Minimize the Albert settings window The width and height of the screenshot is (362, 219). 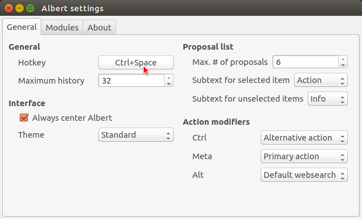tap(19, 8)
